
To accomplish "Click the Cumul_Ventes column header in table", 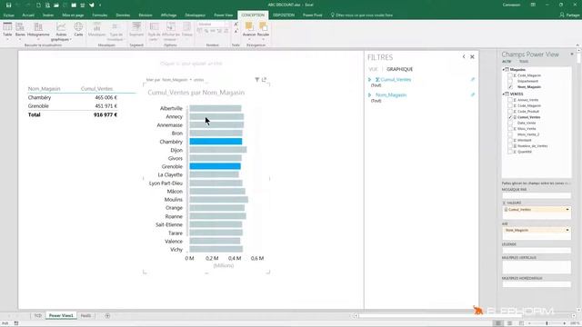I will point(96,89).
